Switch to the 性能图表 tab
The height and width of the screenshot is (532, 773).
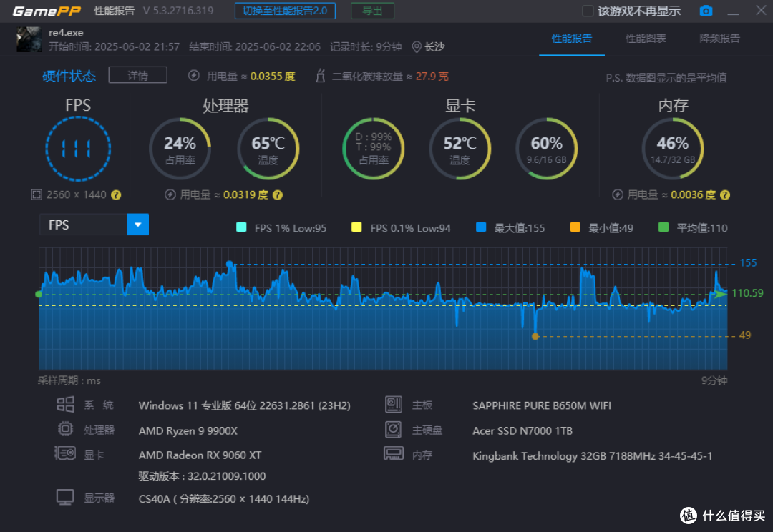coord(646,39)
